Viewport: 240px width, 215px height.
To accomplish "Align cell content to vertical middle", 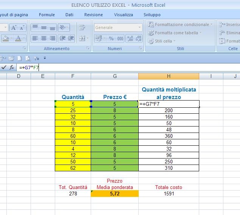I will point(44,27).
